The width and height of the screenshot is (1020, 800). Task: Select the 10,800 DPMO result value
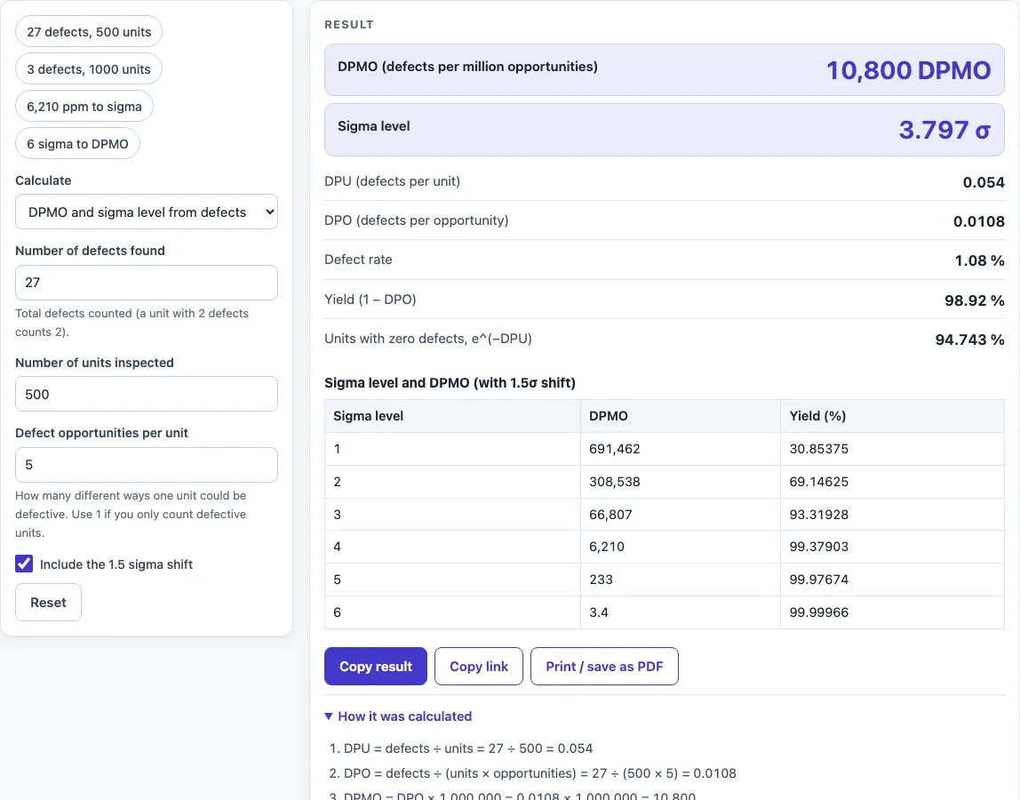pyautogui.click(x=908, y=70)
